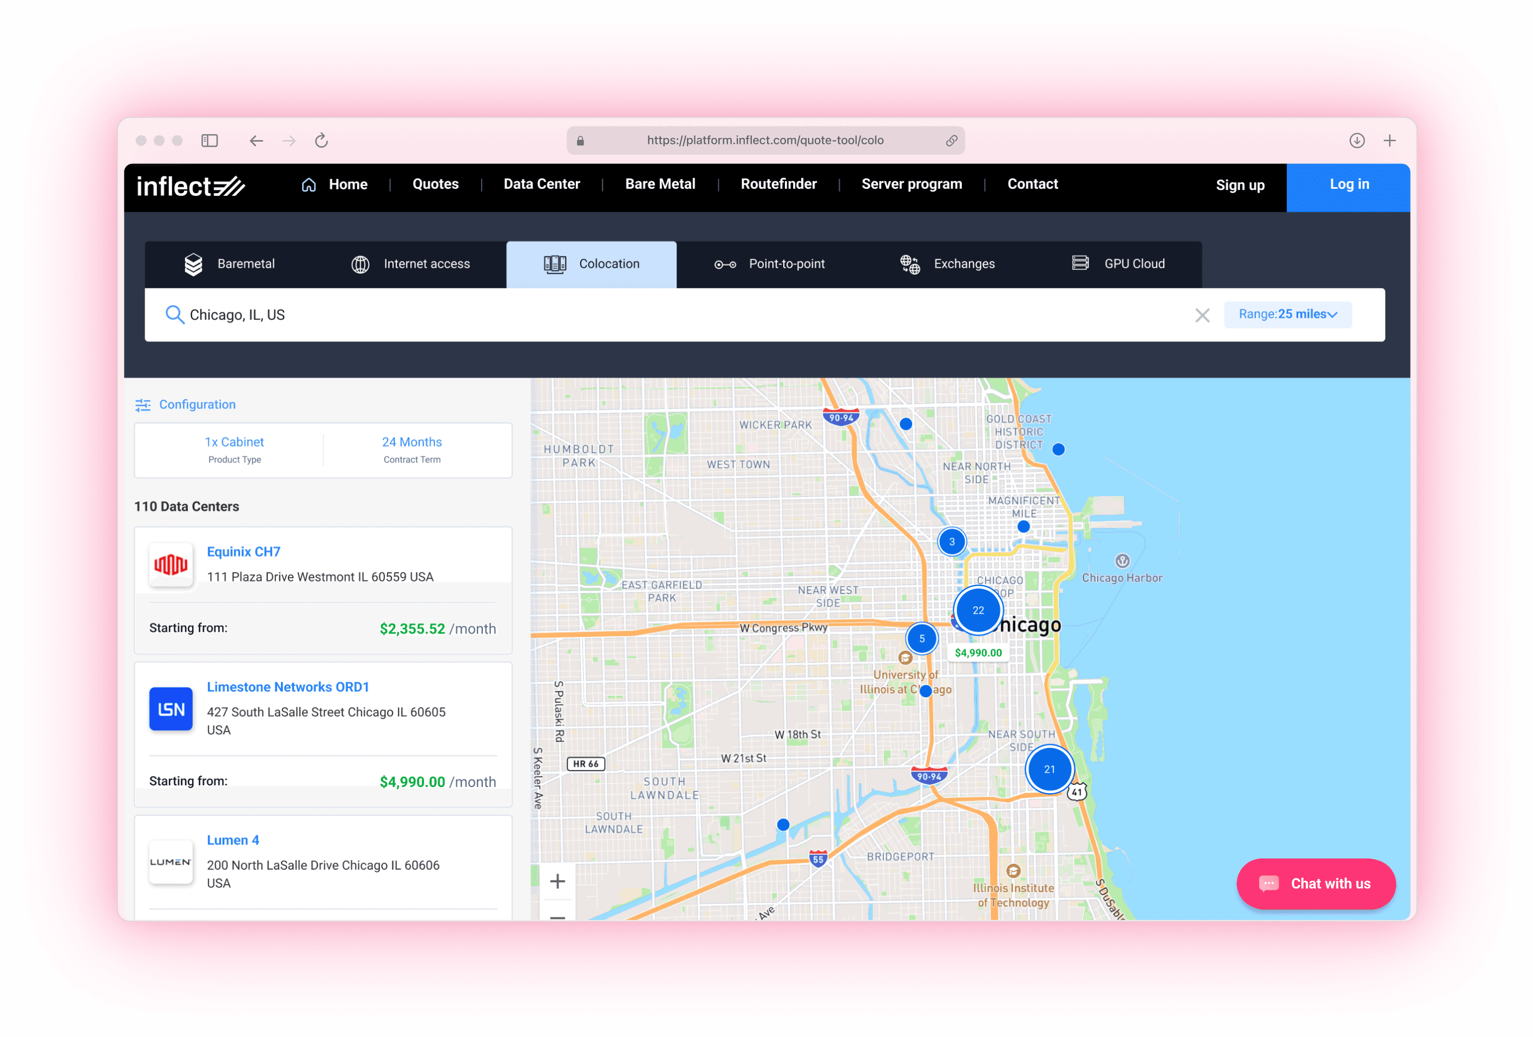Viewport: 1533px width, 1037px height.
Task: Clear the Chicago search query
Action: (x=1202, y=315)
